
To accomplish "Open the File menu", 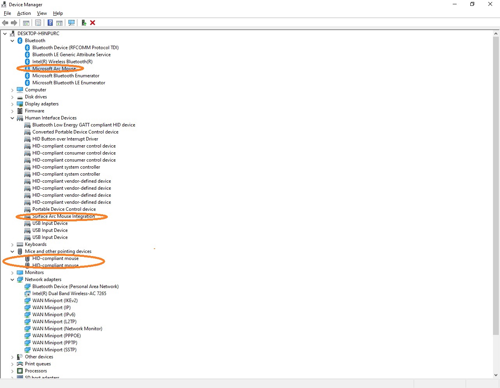I will pos(7,13).
